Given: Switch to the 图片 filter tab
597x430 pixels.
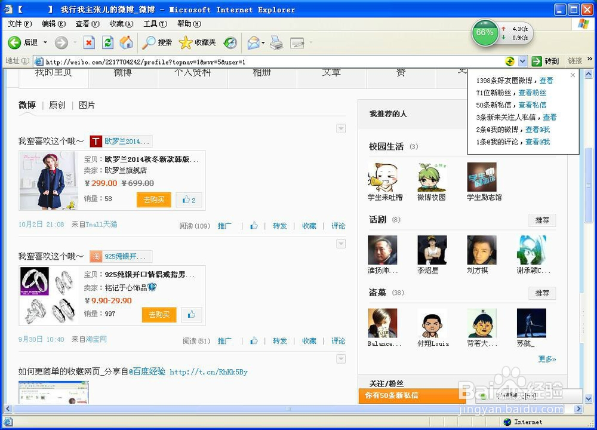Looking at the screenshot, I should pos(87,105).
